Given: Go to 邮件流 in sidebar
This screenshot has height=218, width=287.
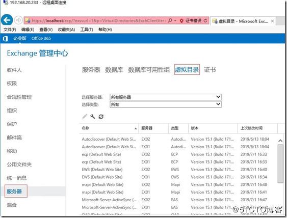Looking at the screenshot, I should tap(14, 138).
